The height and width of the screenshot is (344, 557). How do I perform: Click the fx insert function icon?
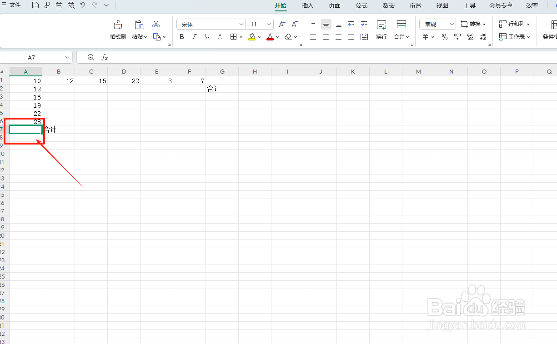tap(105, 57)
